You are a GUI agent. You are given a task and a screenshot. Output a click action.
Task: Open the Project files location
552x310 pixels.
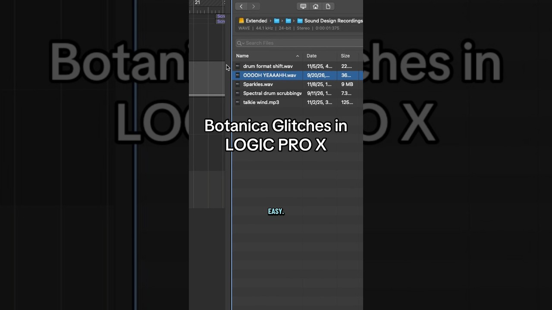click(328, 6)
